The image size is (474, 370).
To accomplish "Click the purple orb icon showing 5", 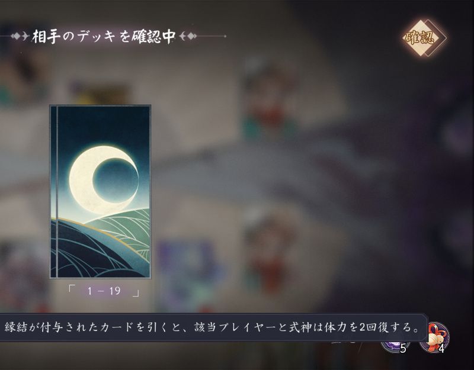I will pos(395,346).
